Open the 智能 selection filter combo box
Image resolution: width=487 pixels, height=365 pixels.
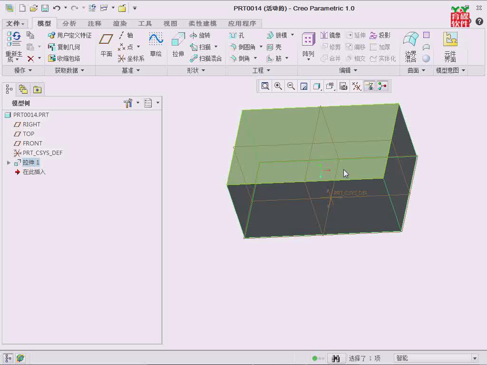(436, 358)
